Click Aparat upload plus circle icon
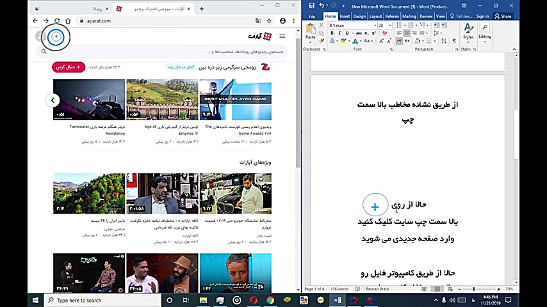The width and height of the screenshot is (547, 307). click(56, 36)
